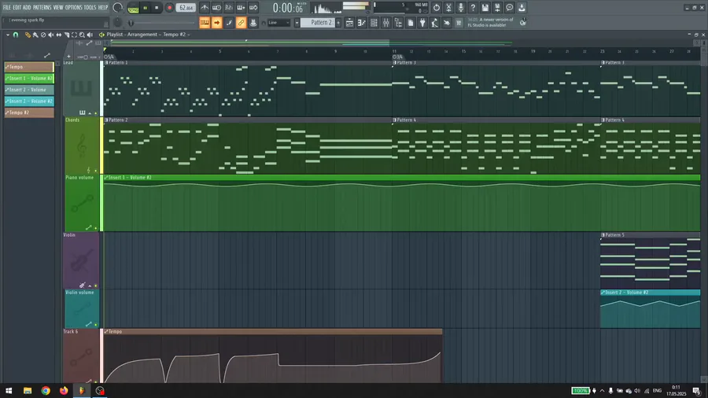
Task: Toggle the overdub/blend recording icon
Action: [242, 8]
